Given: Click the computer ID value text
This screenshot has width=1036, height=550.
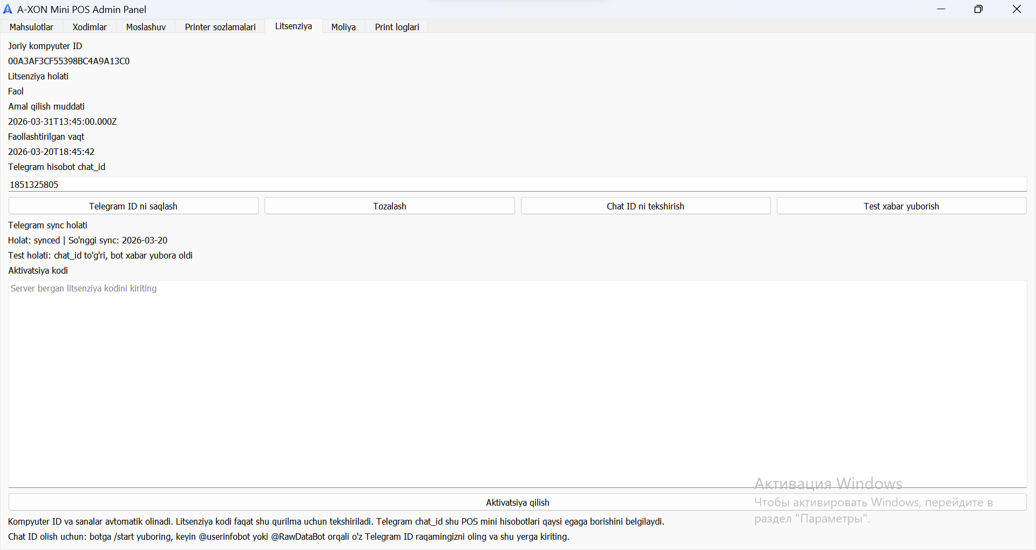Looking at the screenshot, I should click(x=69, y=61).
